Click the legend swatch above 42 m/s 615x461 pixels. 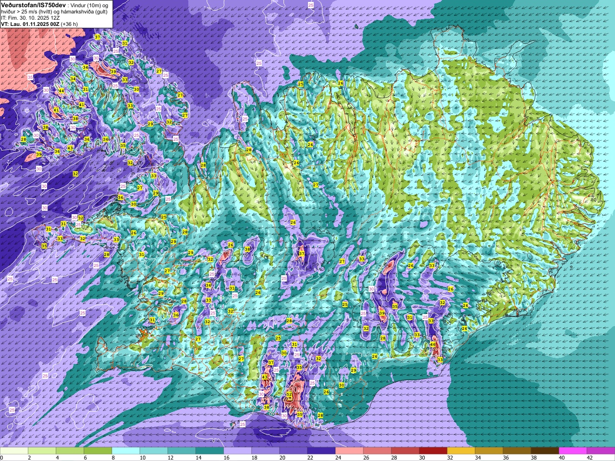pyautogui.click(x=601, y=451)
